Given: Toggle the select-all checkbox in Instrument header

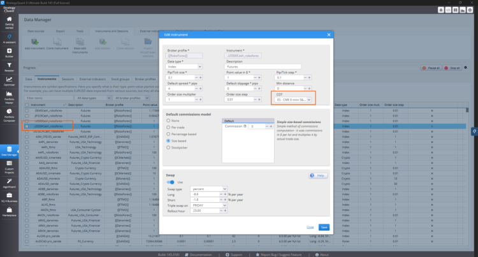Looking at the screenshot, I should (27, 105).
